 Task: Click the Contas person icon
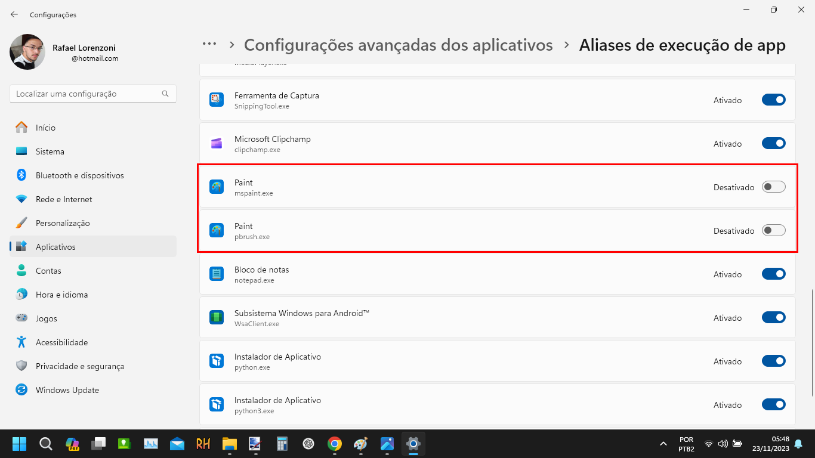pyautogui.click(x=21, y=271)
